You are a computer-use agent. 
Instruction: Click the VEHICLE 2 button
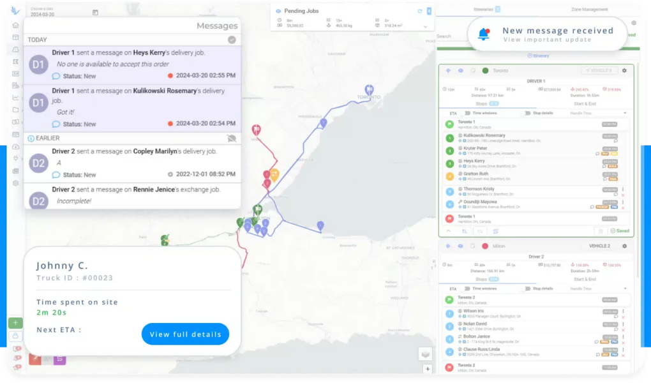click(x=599, y=246)
